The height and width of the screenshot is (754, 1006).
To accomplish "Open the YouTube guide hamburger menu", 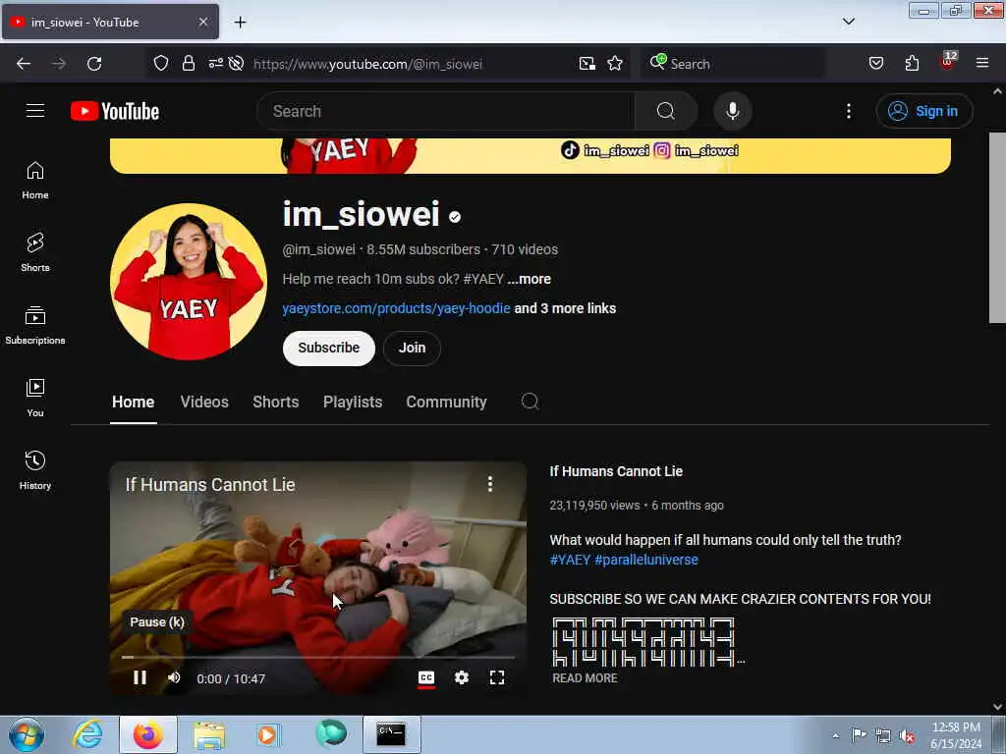I will point(35,111).
